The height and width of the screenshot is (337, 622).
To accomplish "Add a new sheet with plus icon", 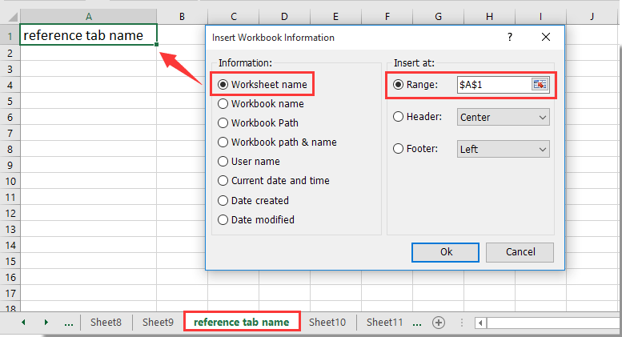I will pos(438,322).
